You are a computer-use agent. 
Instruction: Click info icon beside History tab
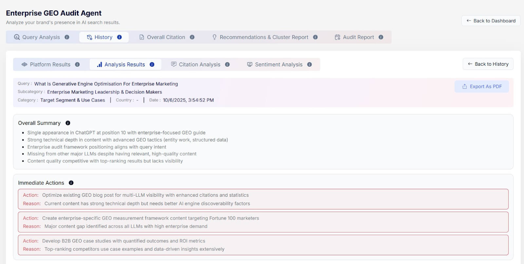120,37
